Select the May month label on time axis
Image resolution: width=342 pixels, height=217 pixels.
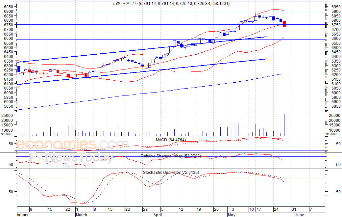coord(232,215)
